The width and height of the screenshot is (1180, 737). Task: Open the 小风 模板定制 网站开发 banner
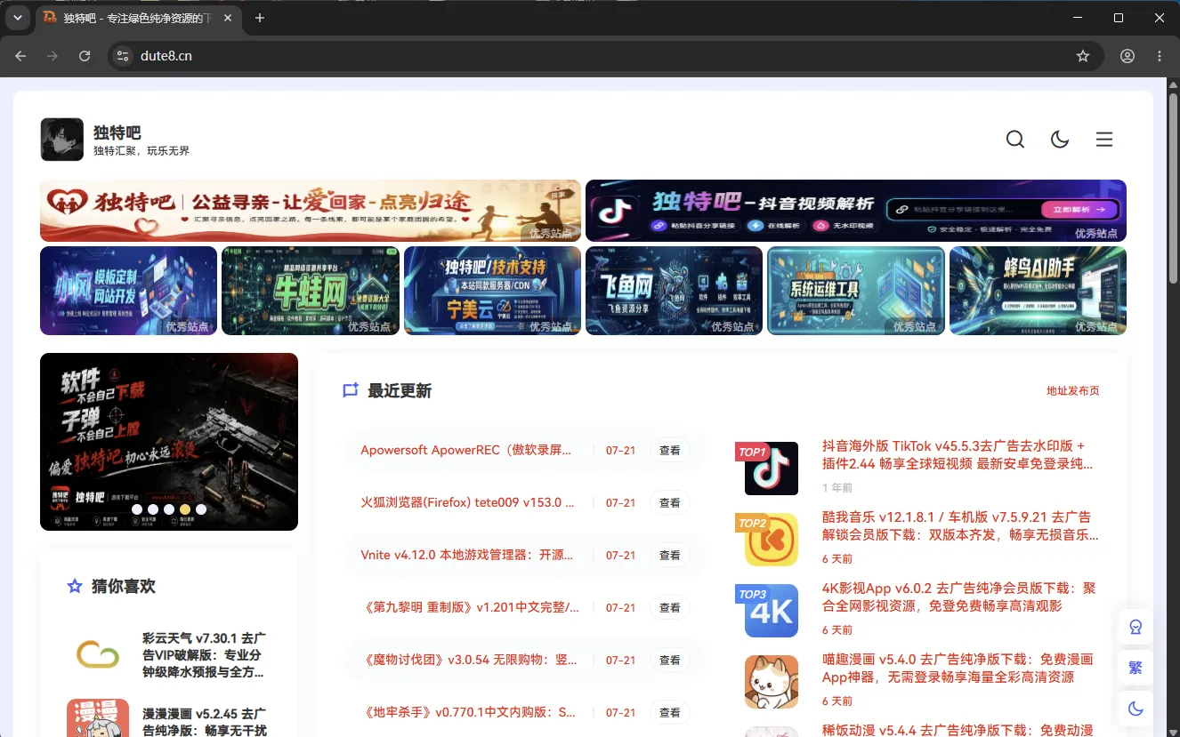click(128, 291)
